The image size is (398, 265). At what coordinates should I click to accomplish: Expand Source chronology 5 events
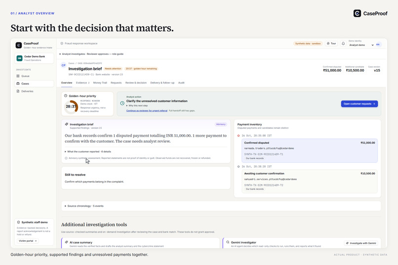coord(84,206)
